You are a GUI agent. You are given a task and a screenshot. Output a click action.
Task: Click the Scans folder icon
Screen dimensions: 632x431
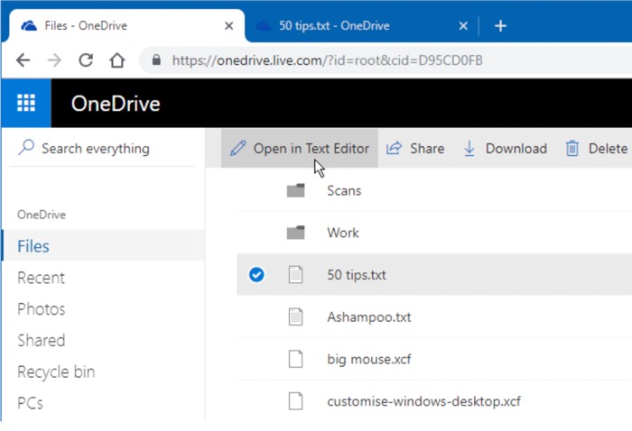click(x=295, y=190)
